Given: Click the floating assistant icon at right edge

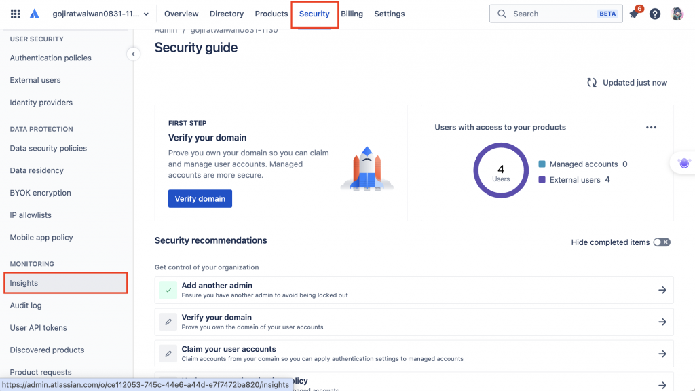Looking at the screenshot, I should (684, 163).
